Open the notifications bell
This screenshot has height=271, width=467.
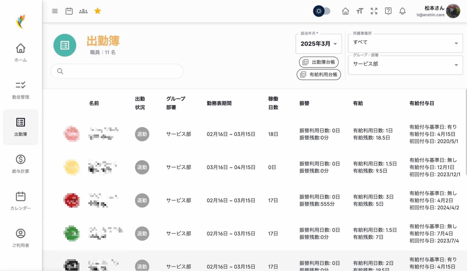tap(402, 11)
